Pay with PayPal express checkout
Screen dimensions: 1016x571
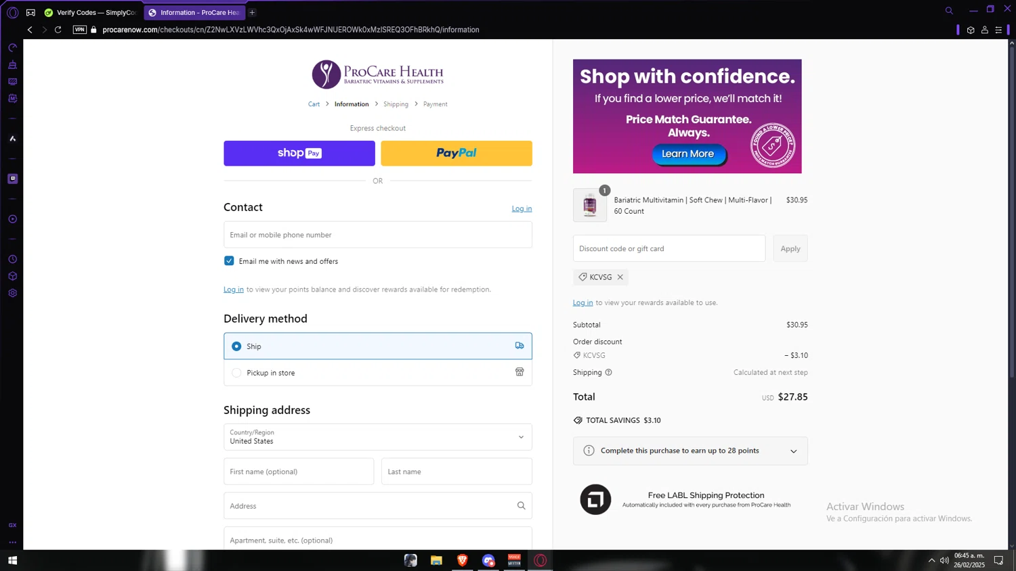[457, 154]
